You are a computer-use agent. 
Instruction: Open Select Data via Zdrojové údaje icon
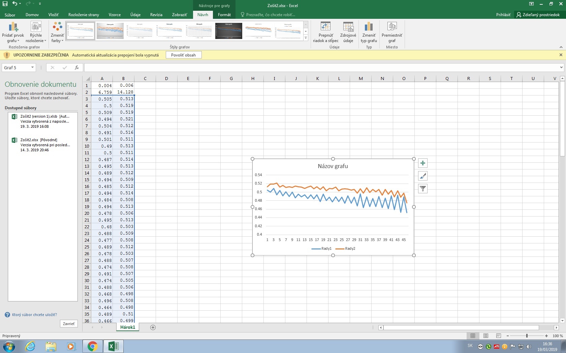coord(348,27)
